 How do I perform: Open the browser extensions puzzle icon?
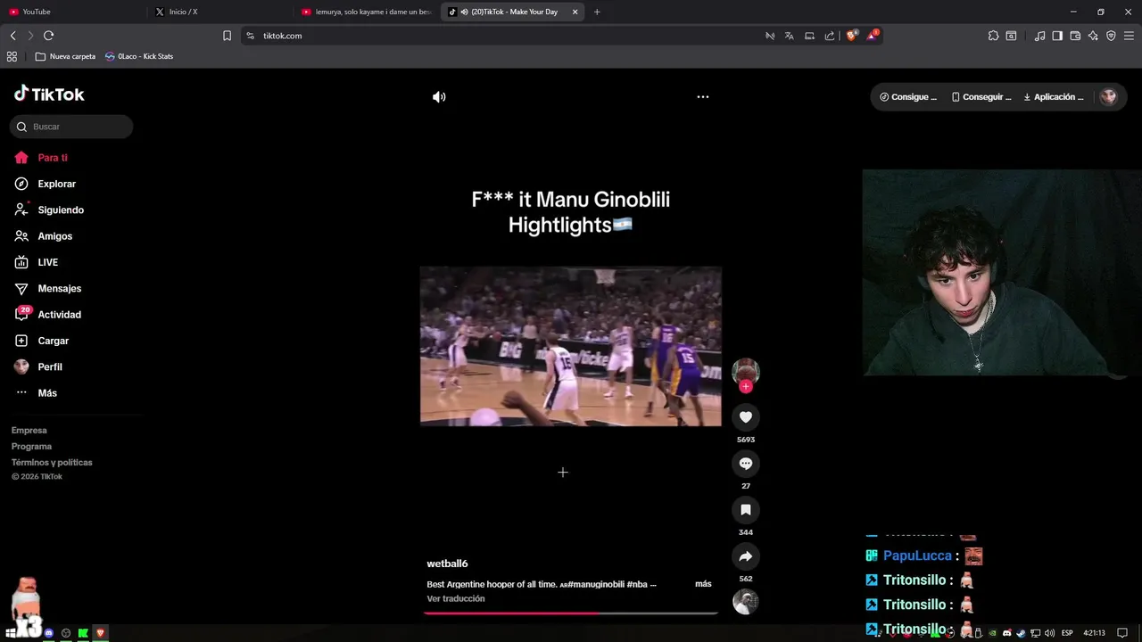[993, 36]
